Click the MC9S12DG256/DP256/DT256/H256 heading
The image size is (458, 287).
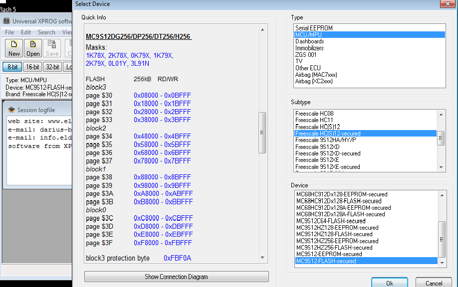pos(139,37)
